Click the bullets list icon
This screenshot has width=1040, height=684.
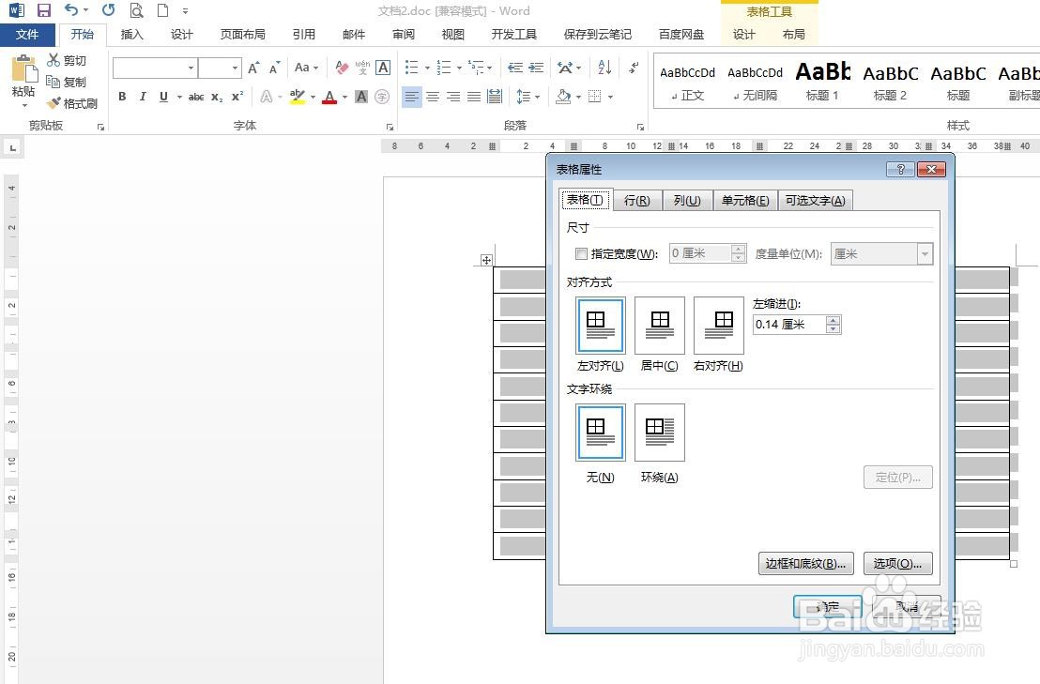412,68
